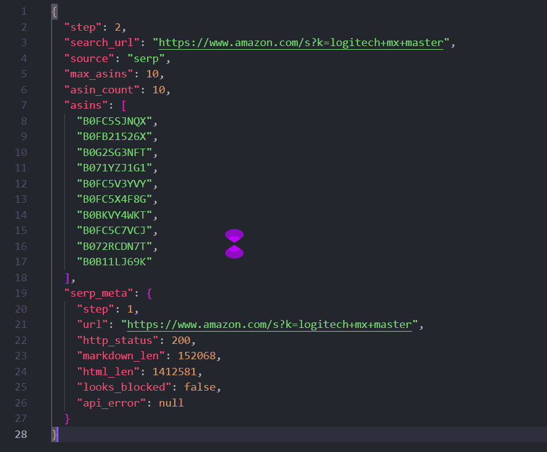Viewport: 547px width, 452px height.
Task: Click line number 7 in the gutter
Action: click(24, 105)
